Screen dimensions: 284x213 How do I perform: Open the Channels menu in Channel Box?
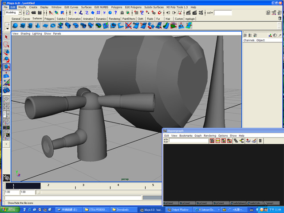[x=249, y=40]
